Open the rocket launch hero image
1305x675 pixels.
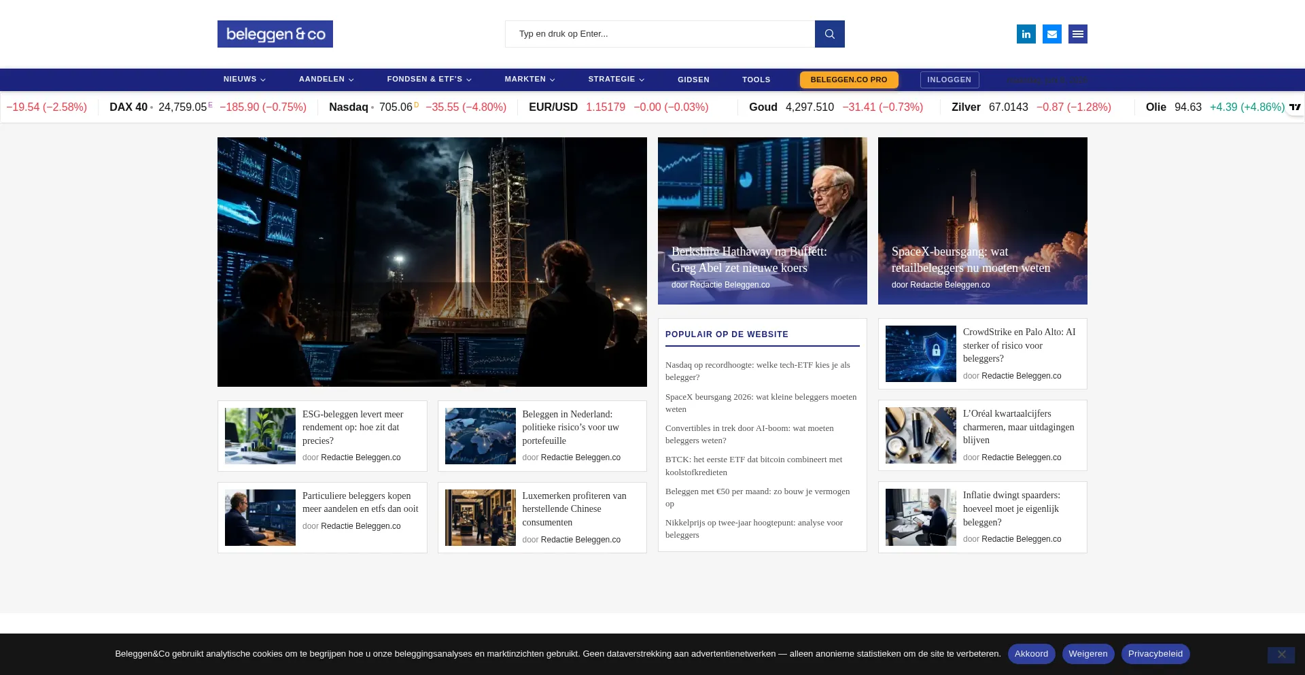(432, 262)
